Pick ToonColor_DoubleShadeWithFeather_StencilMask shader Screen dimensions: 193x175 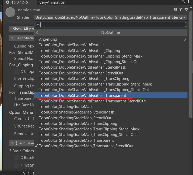click(x=111, y=67)
